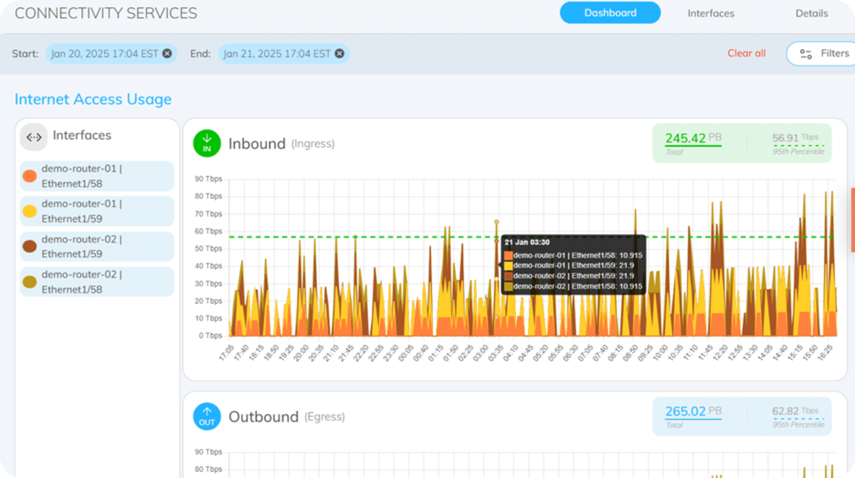Click yellow dot for demo-router-01 Ethernet1/59
The height and width of the screenshot is (478, 855).
click(x=29, y=212)
